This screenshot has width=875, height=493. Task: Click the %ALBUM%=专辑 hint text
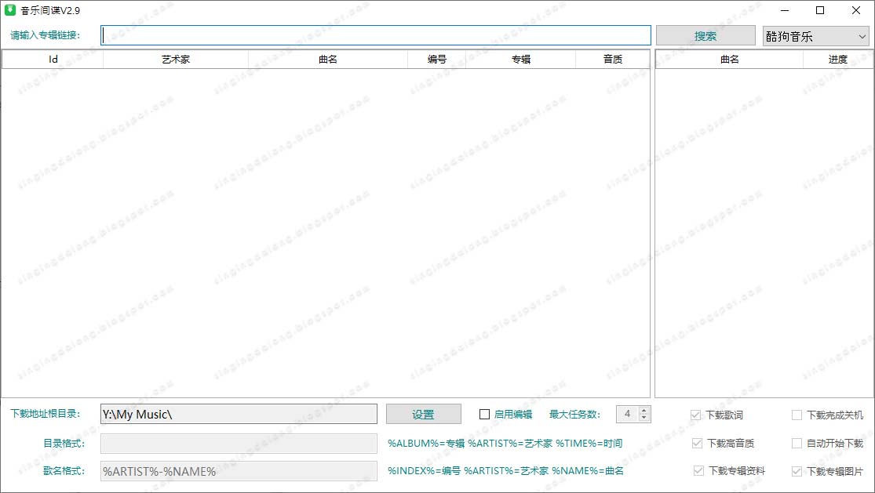[x=426, y=444]
